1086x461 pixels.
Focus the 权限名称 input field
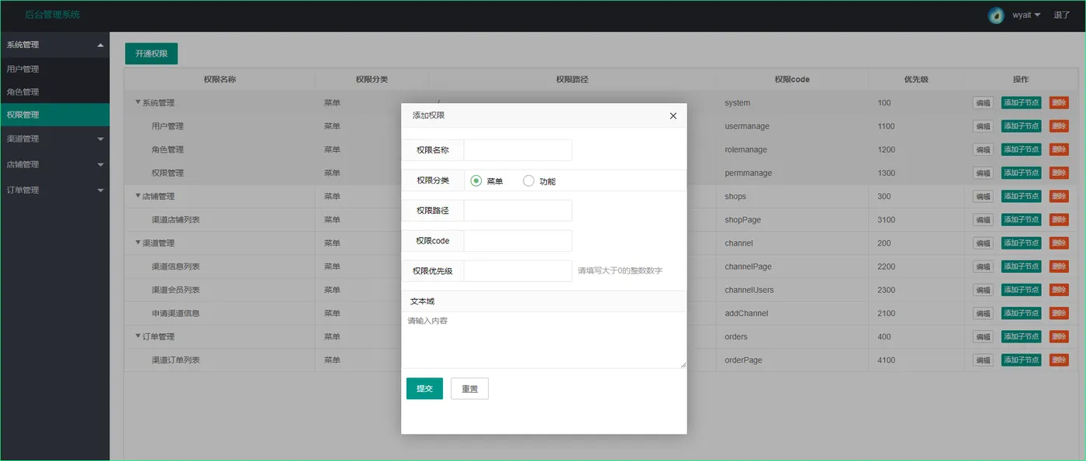click(x=517, y=150)
